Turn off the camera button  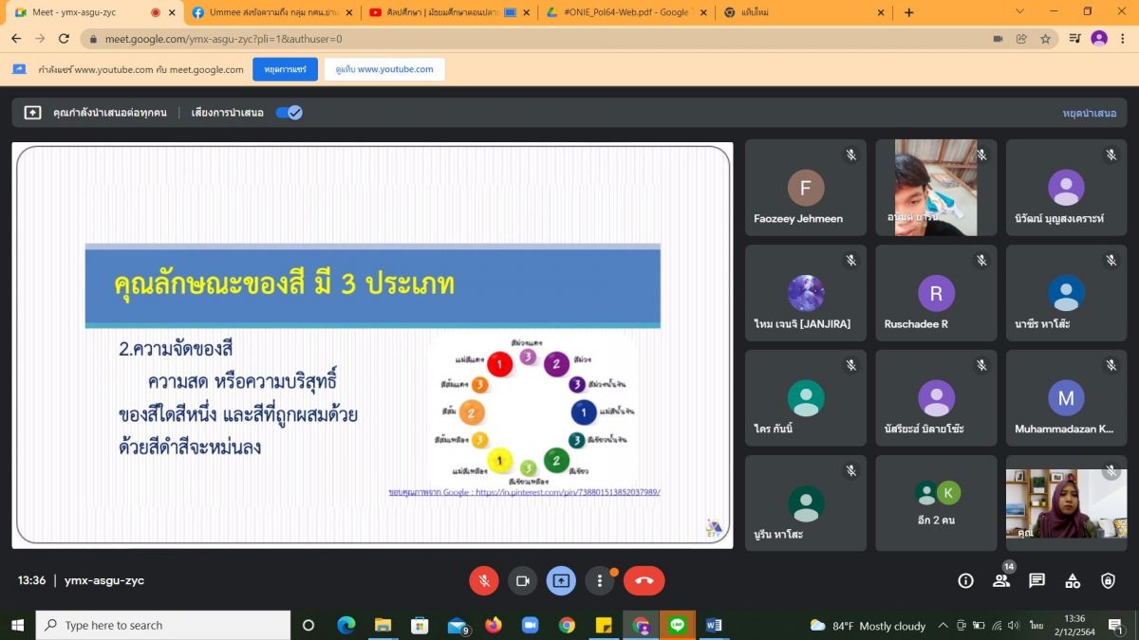tap(522, 580)
